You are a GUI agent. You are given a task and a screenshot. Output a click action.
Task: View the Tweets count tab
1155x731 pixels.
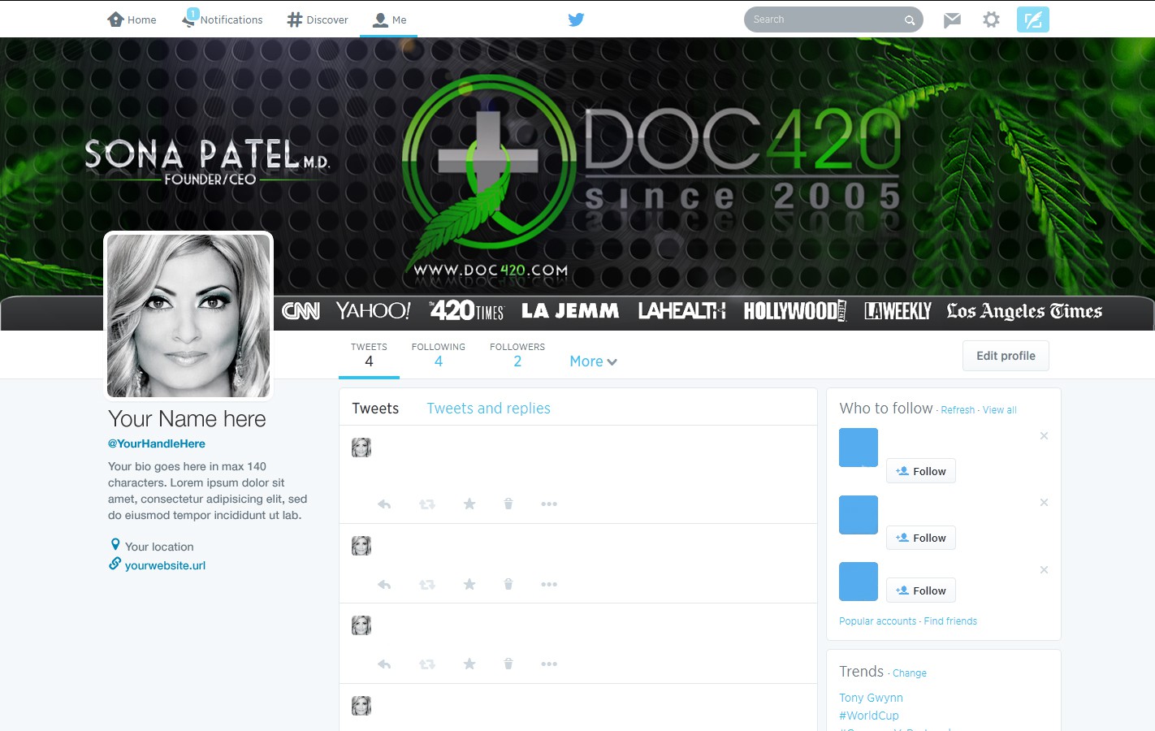coord(369,355)
